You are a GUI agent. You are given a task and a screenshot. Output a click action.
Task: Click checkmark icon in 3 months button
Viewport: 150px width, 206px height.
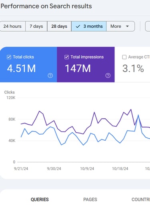[78, 26]
